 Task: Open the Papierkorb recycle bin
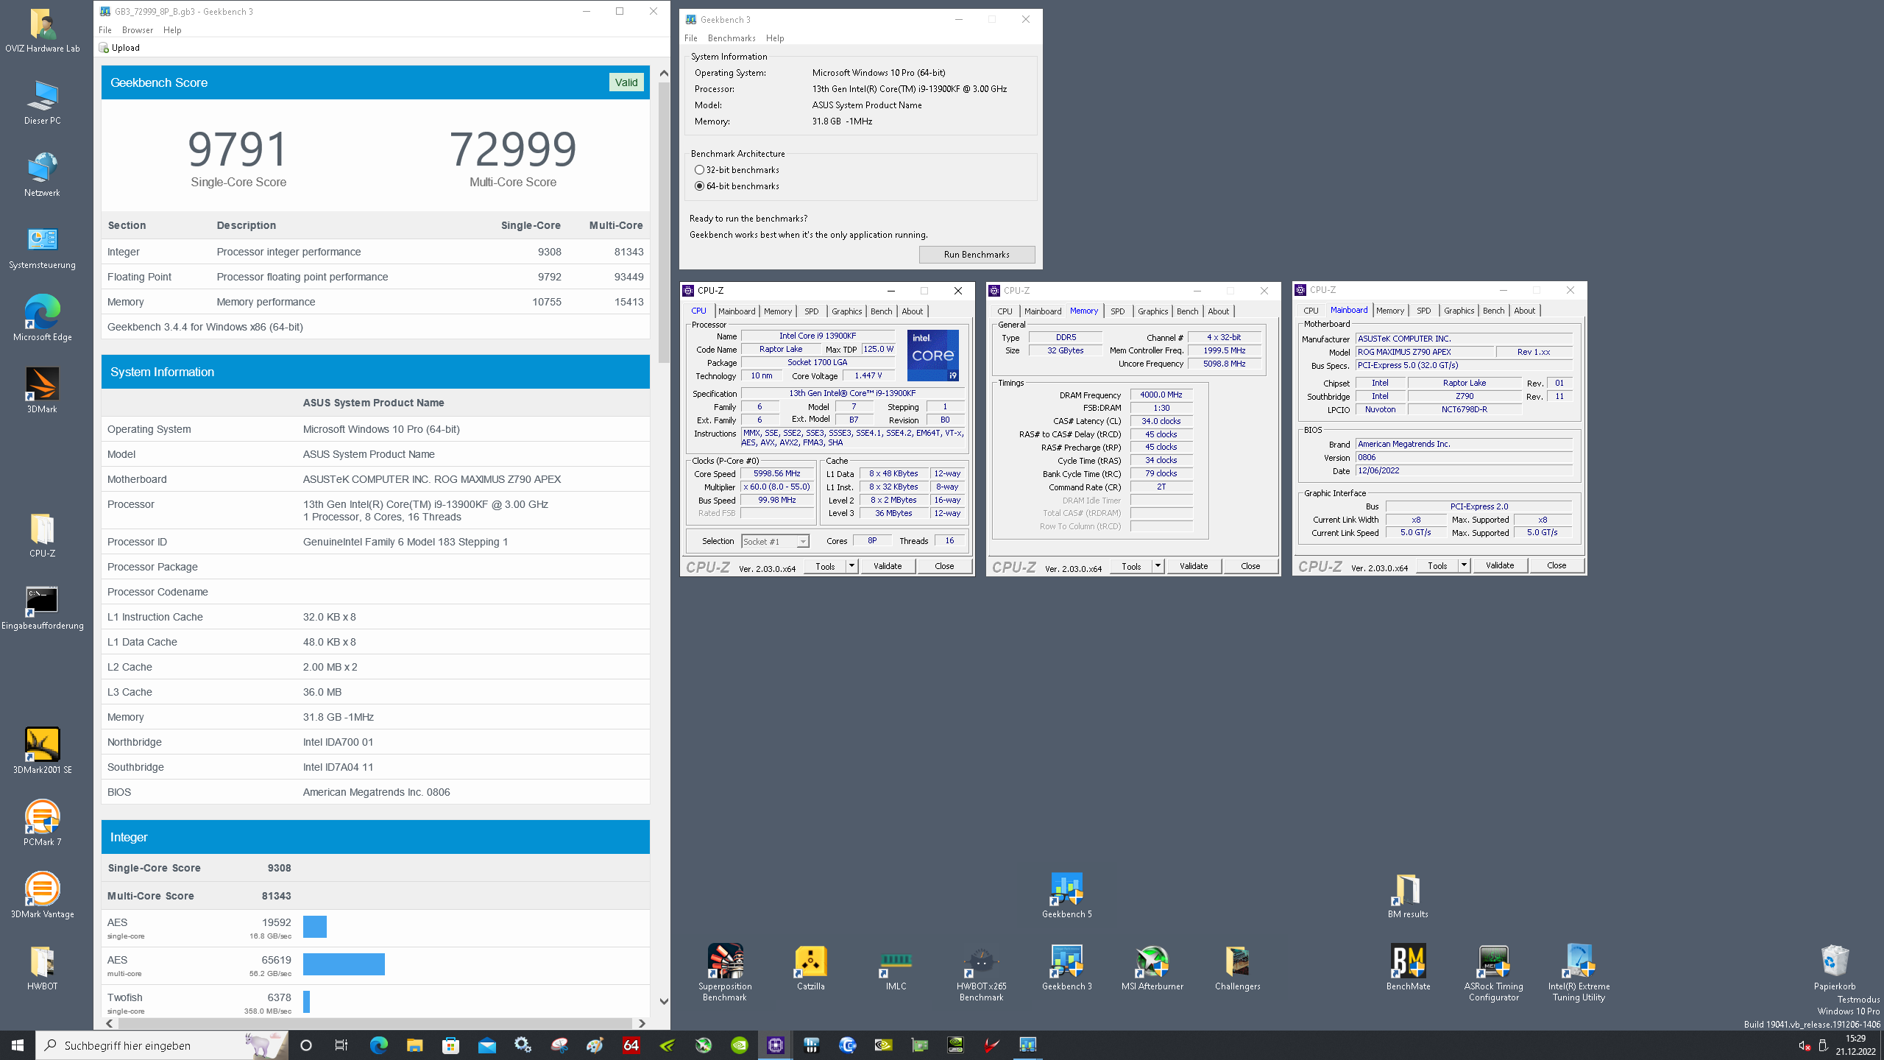pos(1834,969)
